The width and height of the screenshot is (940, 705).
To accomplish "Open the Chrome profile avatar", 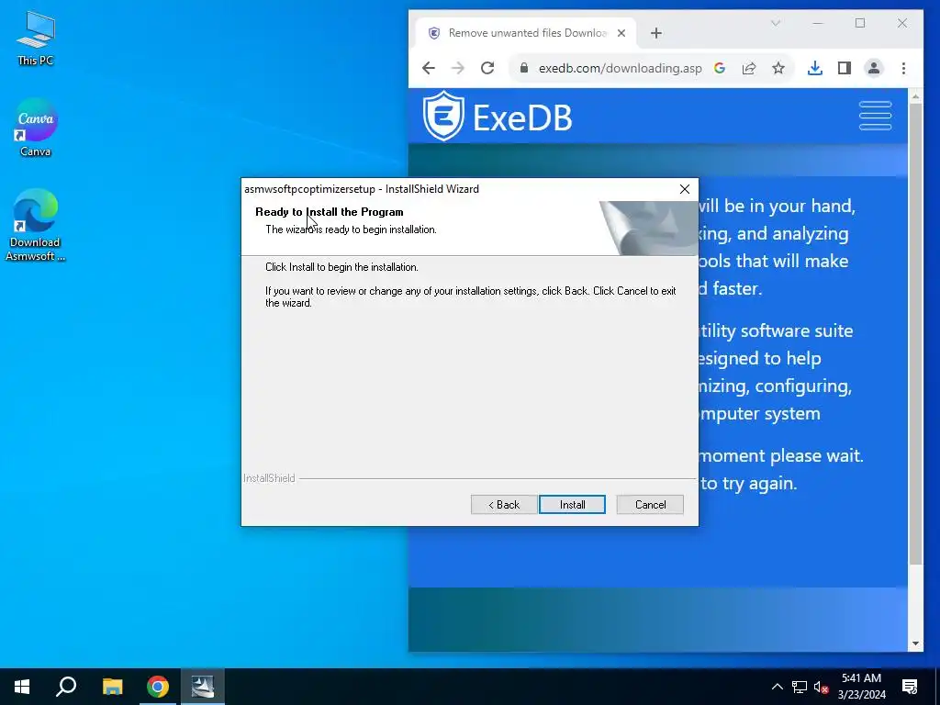I will click(x=874, y=68).
